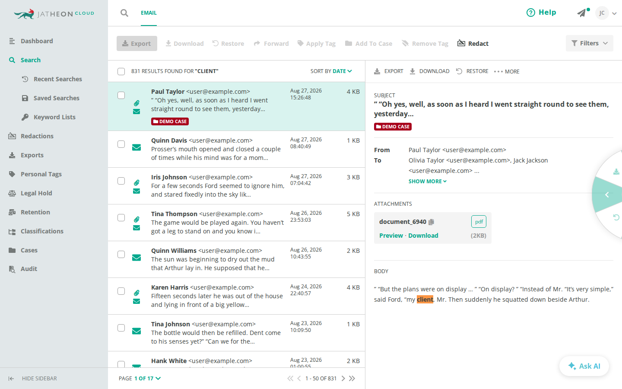Copy attachment name document_6940 icon
The width and height of the screenshot is (622, 389).
click(x=431, y=222)
